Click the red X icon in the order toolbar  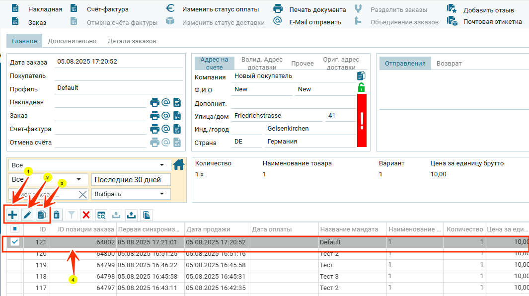(86, 215)
